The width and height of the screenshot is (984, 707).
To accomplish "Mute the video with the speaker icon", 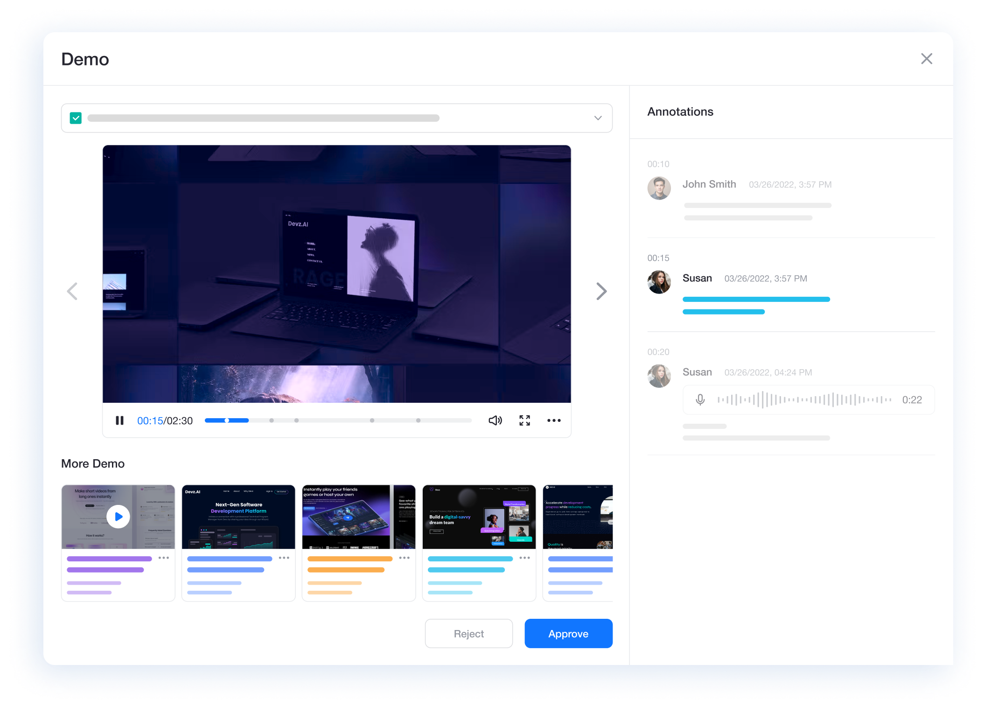I will coord(495,420).
